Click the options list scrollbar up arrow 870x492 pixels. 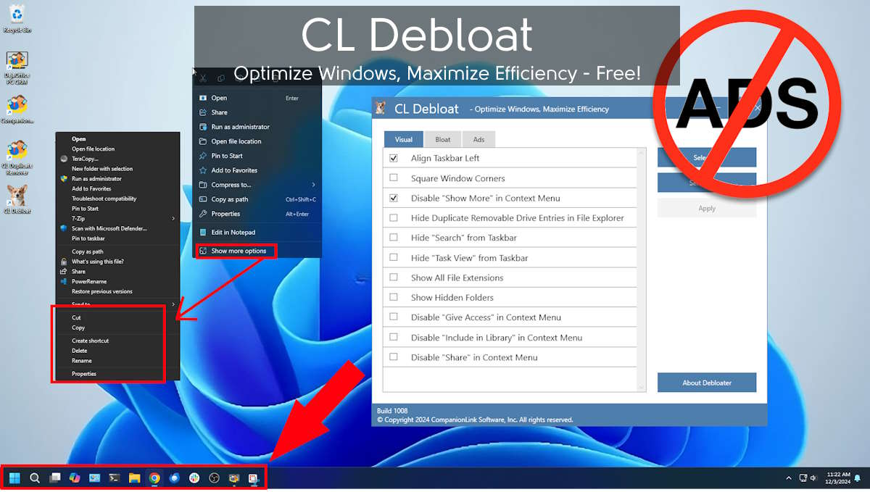pos(641,153)
